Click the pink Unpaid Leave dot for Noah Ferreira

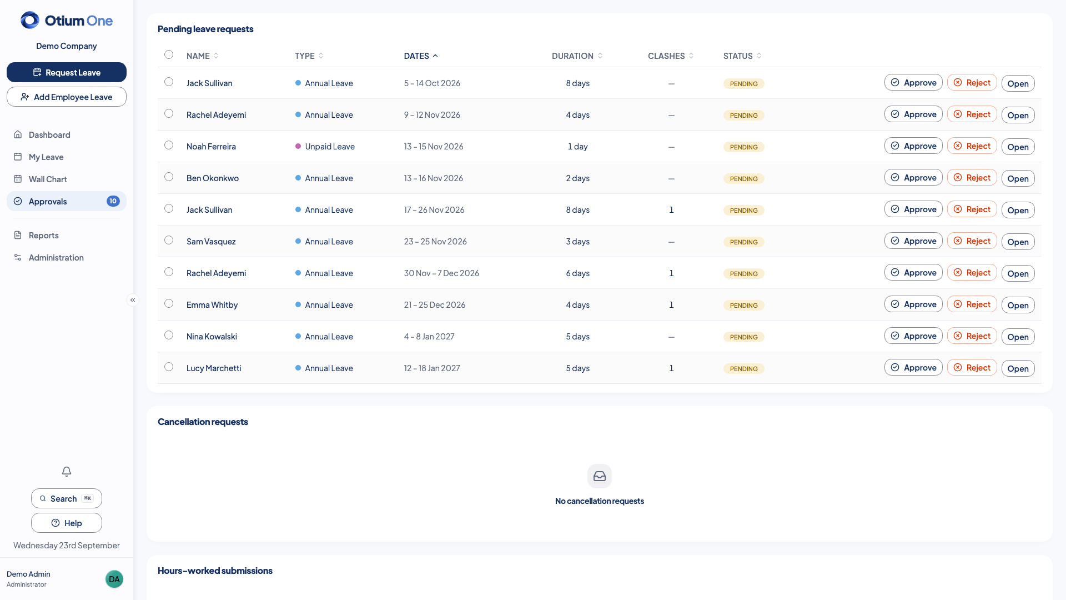[298, 146]
